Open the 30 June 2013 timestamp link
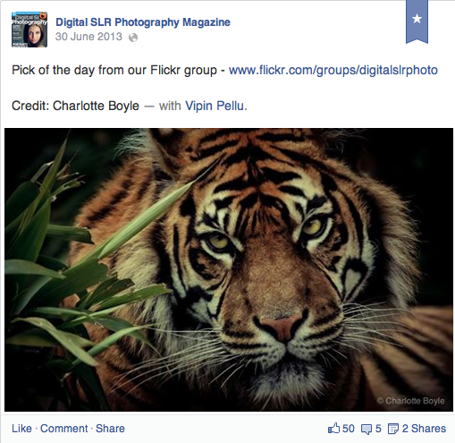Image resolution: width=455 pixels, height=443 pixels. [88, 37]
